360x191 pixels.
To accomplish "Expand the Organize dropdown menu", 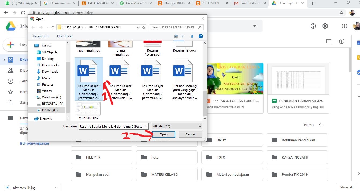I will click(x=40, y=36).
